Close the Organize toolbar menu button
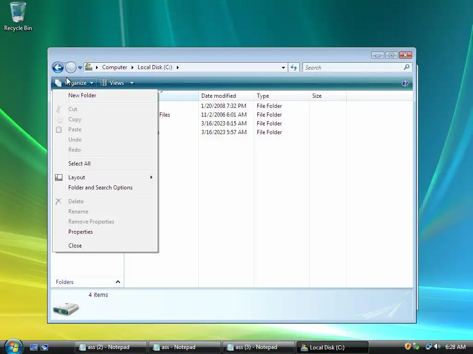The width and height of the screenshot is (473, 354). [x=74, y=83]
